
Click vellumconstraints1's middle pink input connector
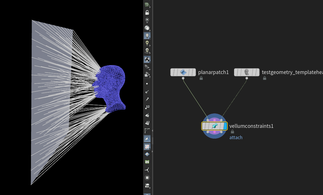coord(214,120)
